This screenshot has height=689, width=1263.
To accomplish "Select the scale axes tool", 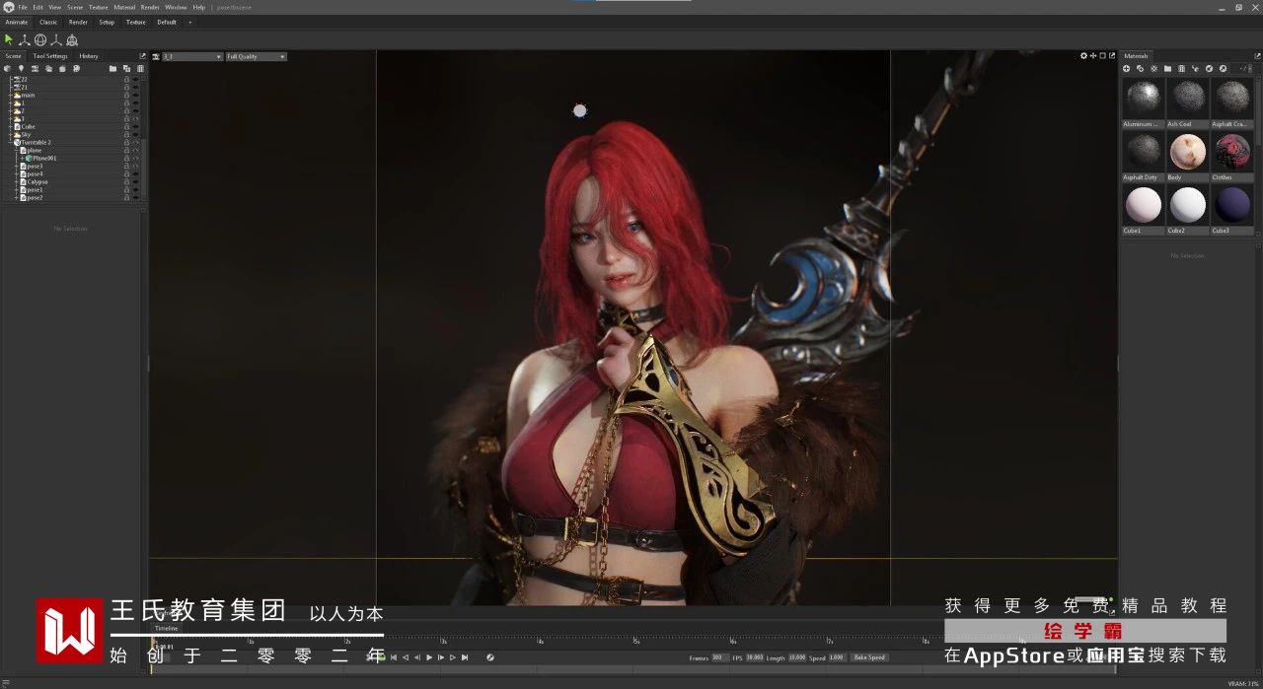I will tap(56, 39).
